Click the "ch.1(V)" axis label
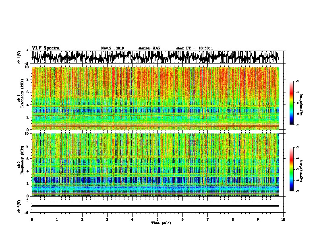This screenshot has width=319, height=246. click(x=19, y=57)
